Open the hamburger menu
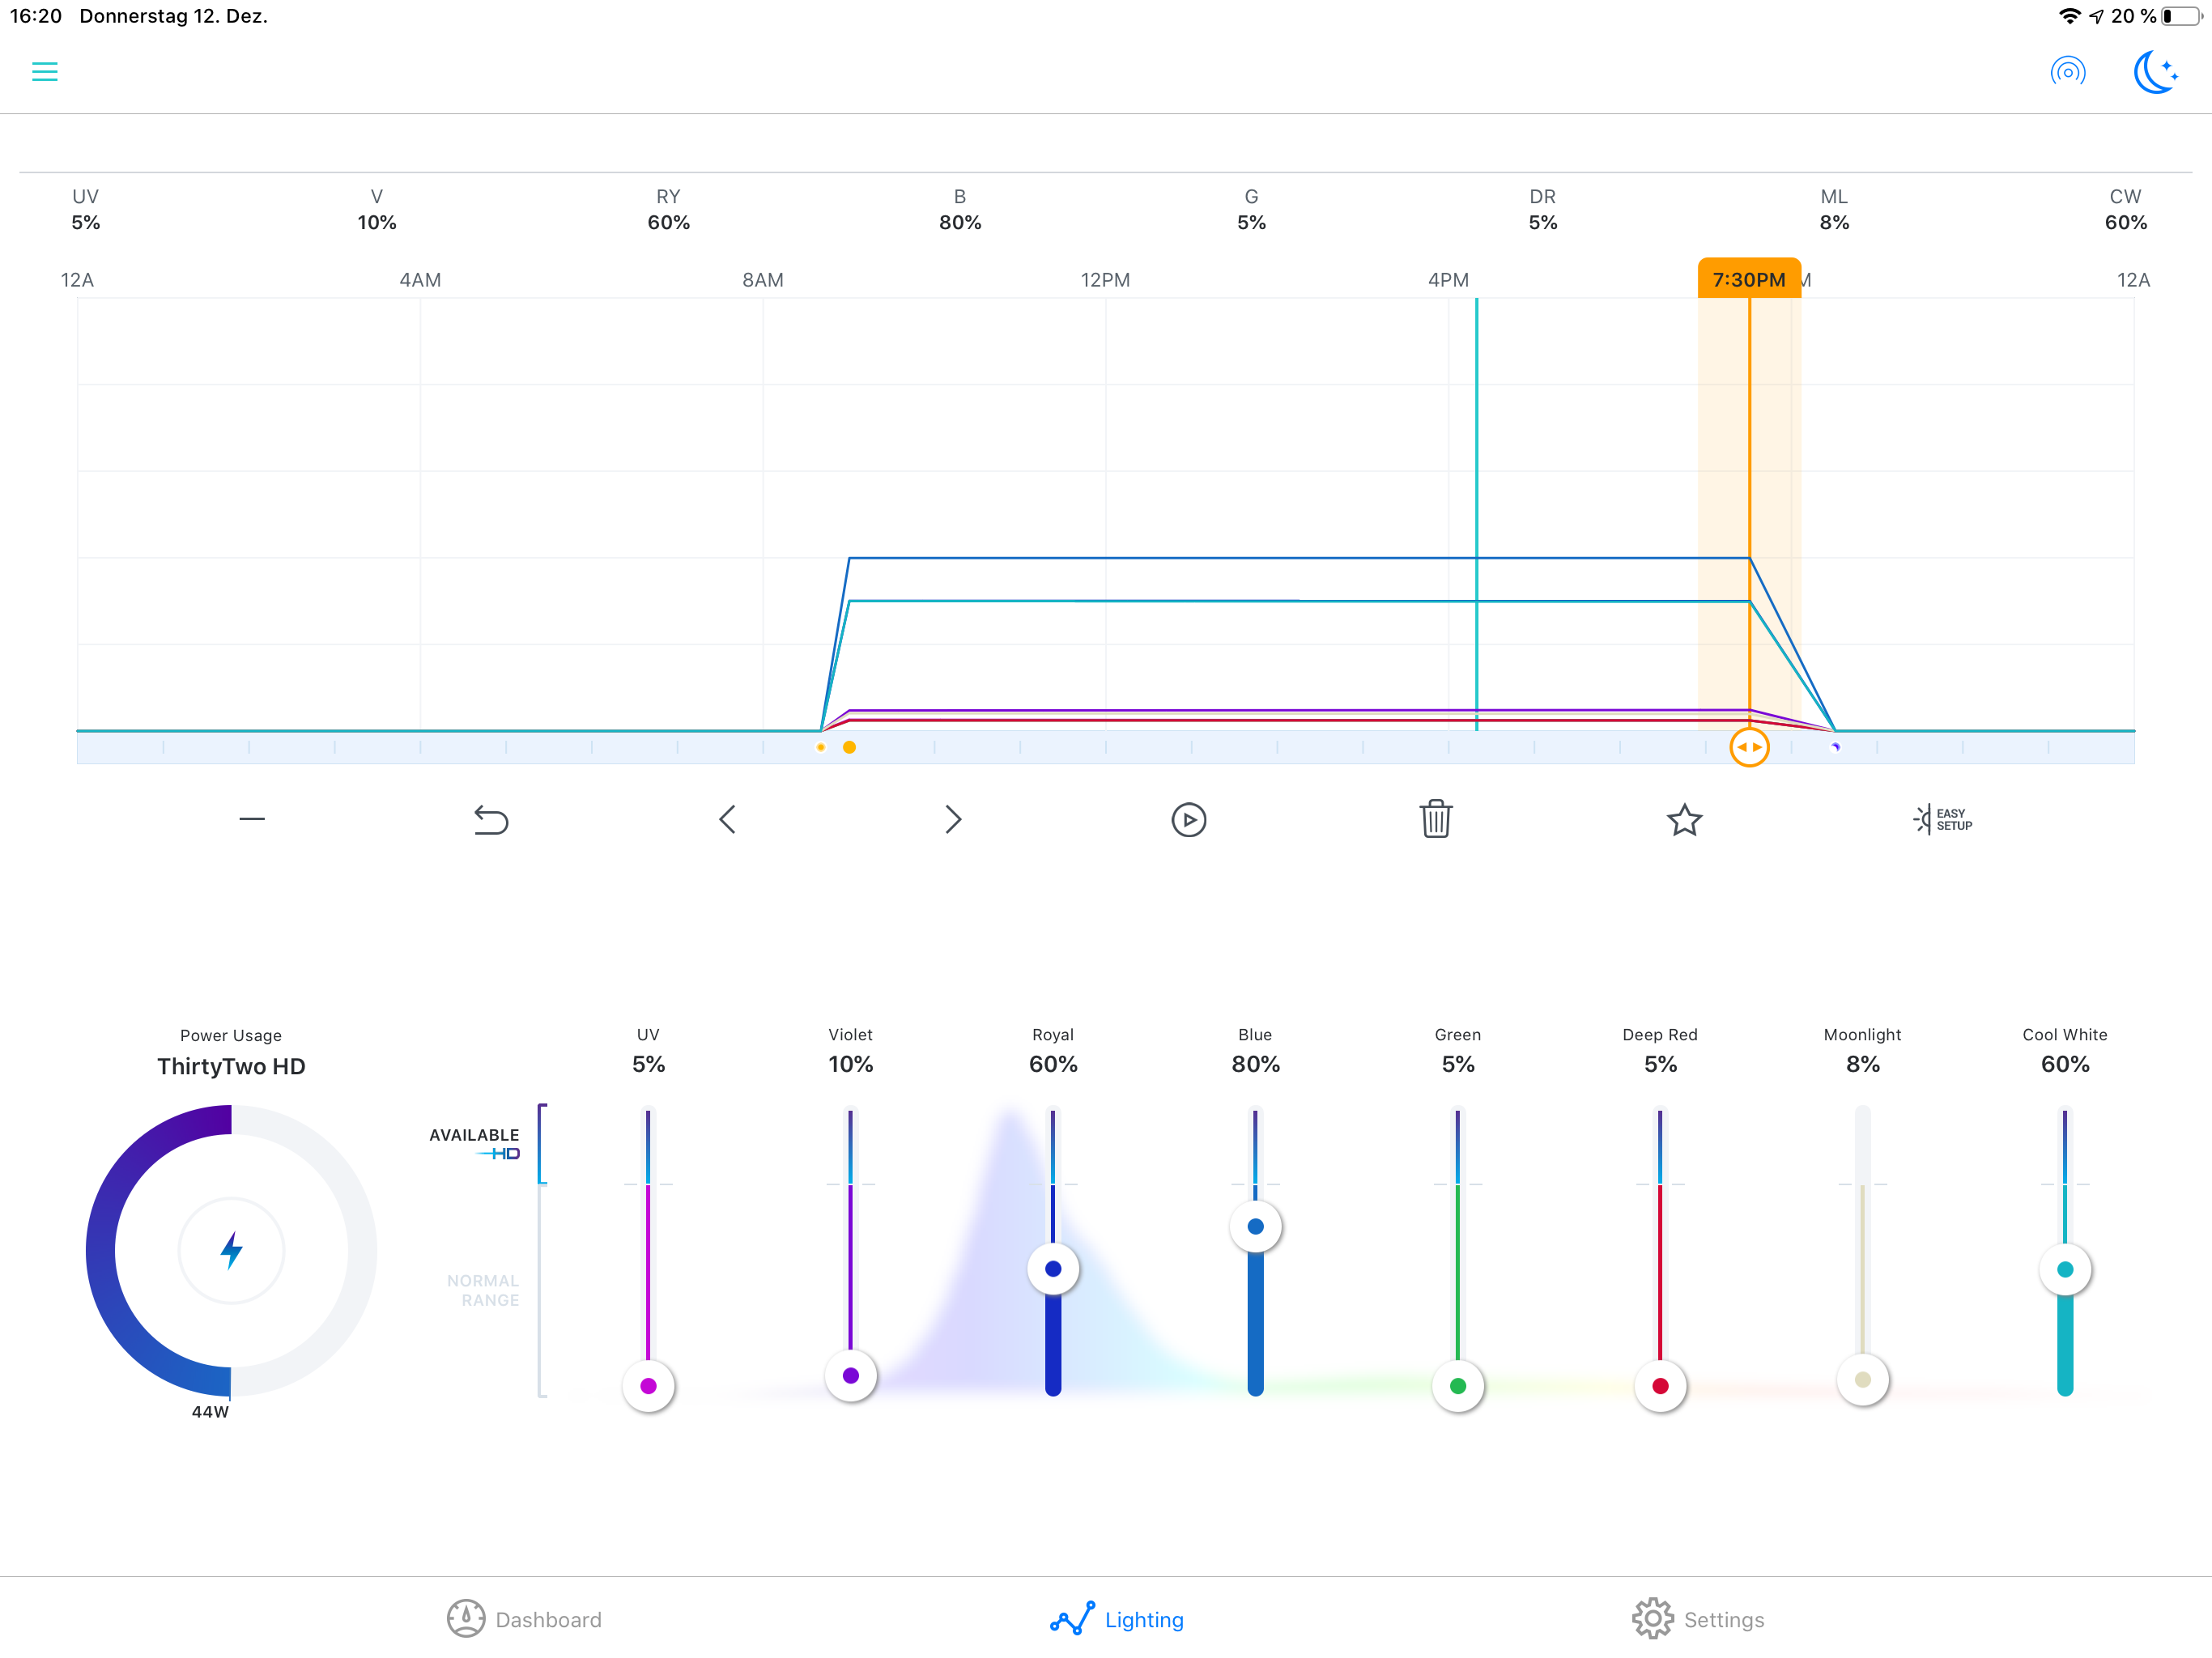This screenshot has width=2212, height=1658. (44, 72)
